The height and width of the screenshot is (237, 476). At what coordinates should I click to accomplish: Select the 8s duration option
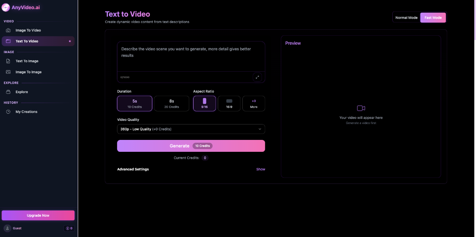pos(172,103)
